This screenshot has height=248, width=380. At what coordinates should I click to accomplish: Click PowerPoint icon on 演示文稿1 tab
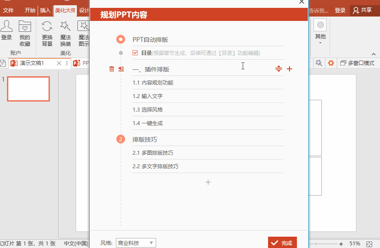tap(14, 63)
